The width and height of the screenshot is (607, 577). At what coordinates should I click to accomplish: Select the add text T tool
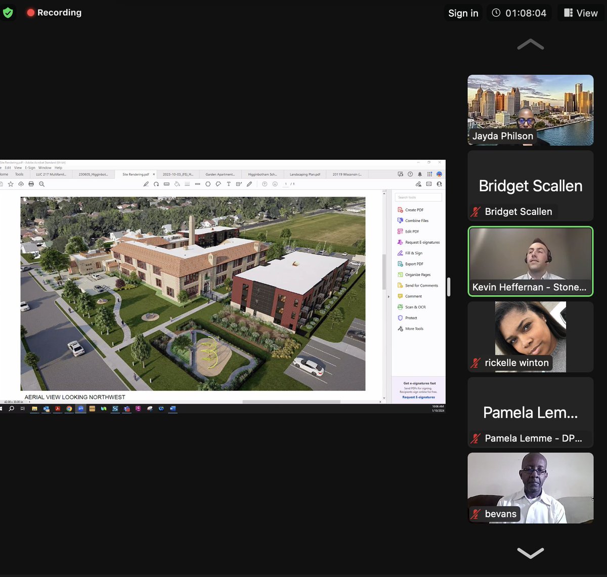(x=229, y=184)
